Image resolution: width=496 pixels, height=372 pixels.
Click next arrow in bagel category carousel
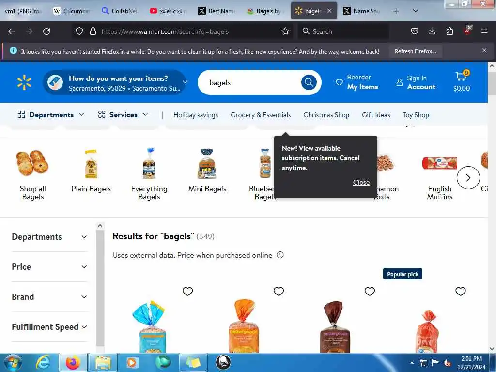[468, 178]
